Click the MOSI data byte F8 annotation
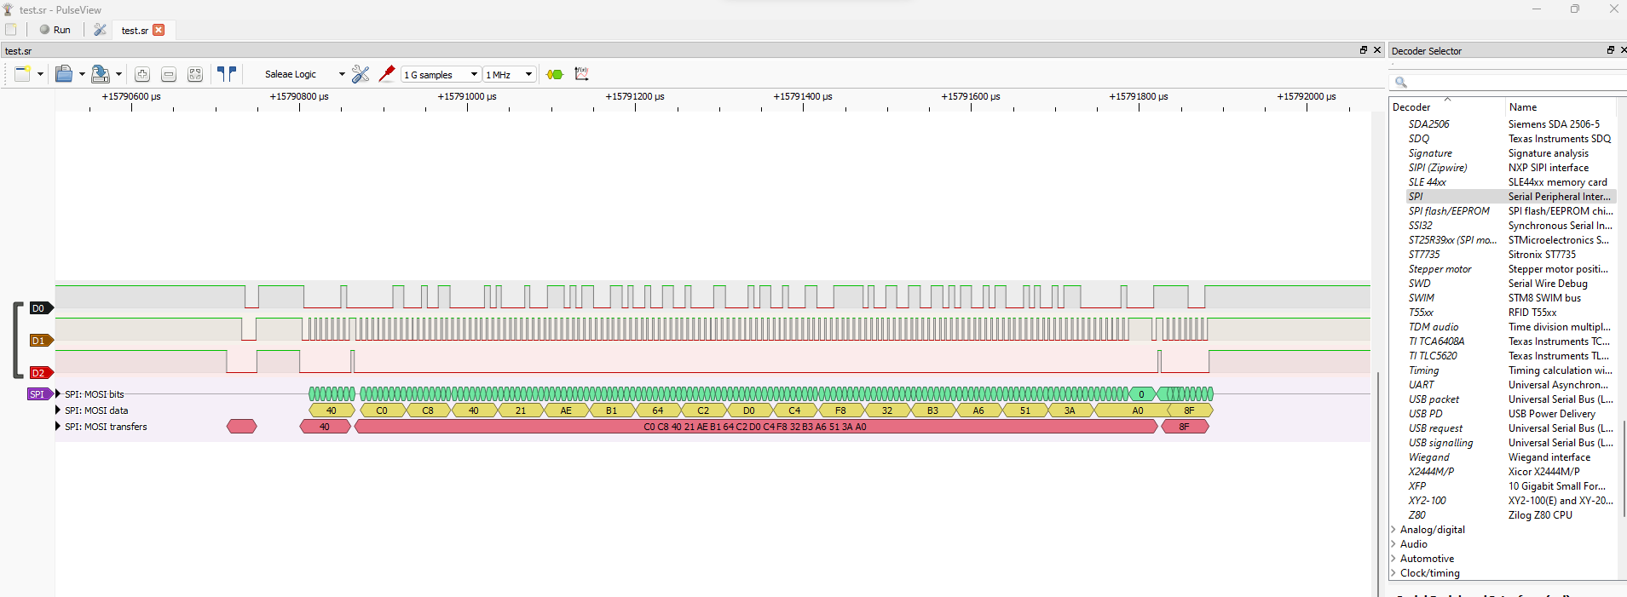 click(840, 410)
